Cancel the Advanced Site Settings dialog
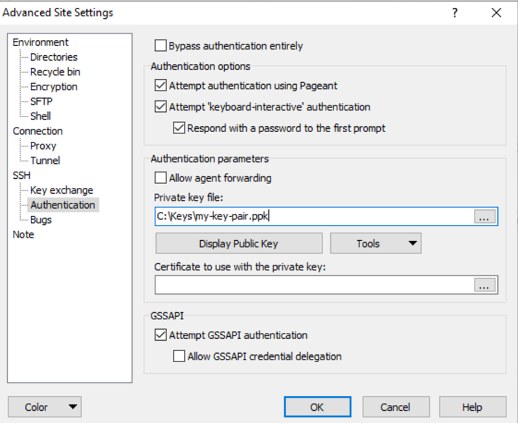 (x=396, y=407)
